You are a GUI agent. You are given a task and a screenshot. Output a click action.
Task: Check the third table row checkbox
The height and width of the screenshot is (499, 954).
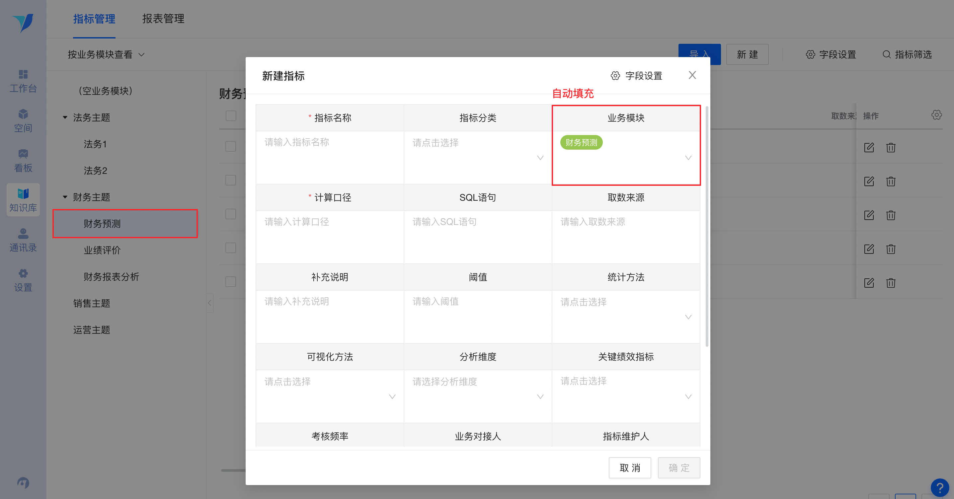tap(231, 214)
